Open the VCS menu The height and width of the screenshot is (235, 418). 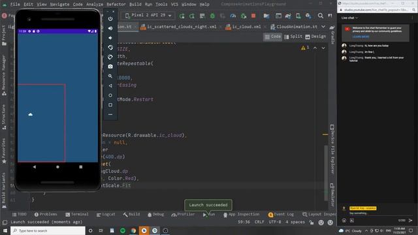174,5
